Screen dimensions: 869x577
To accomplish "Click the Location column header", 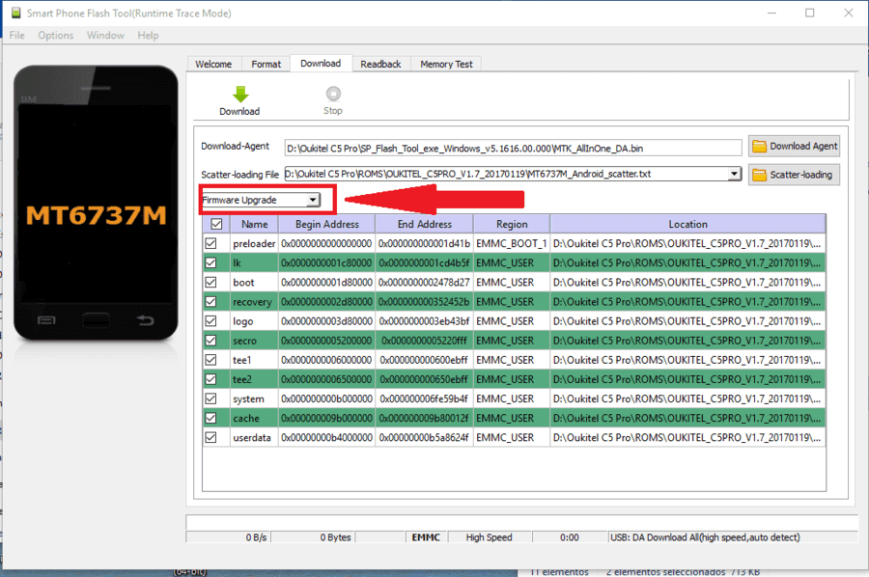I will (x=687, y=224).
